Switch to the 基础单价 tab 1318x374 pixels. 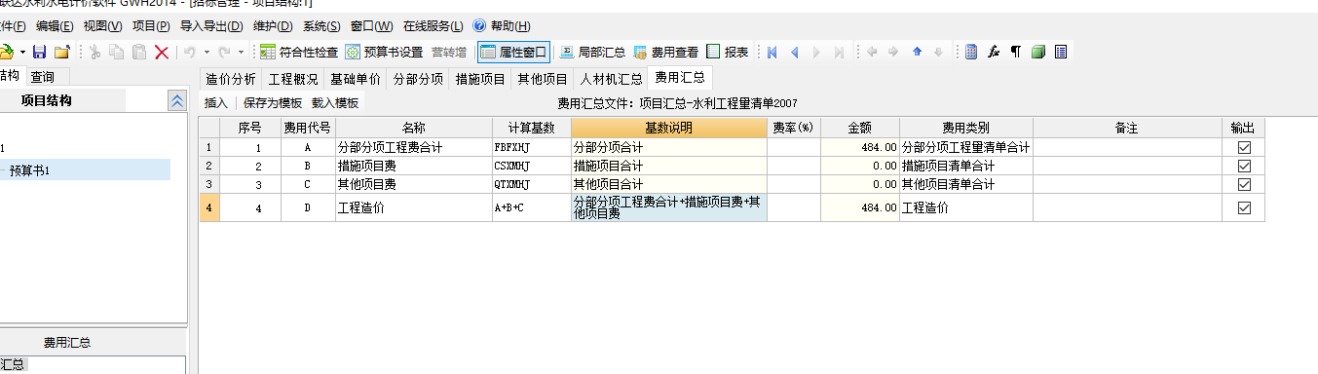click(356, 79)
